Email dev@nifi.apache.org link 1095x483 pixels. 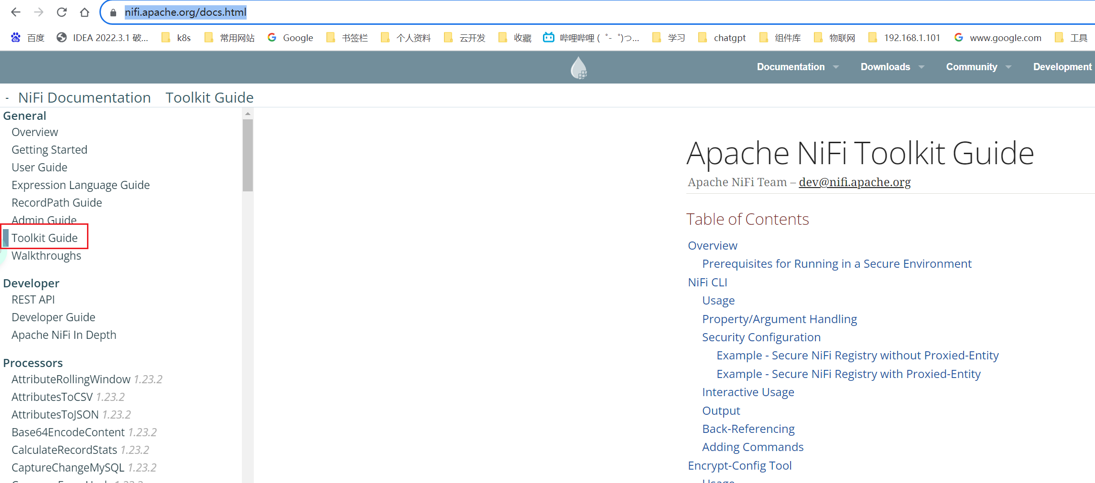coord(855,182)
